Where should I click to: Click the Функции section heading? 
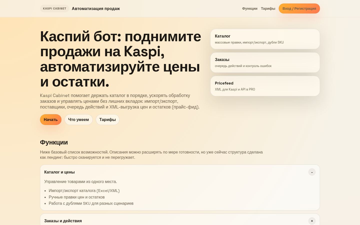pyautogui.click(x=54, y=142)
